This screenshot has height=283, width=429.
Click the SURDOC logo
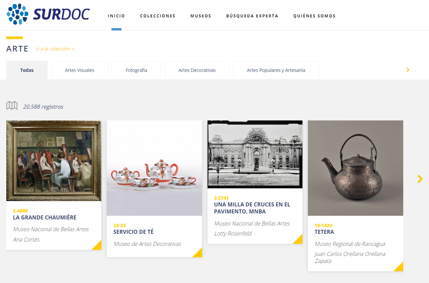(x=48, y=14)
